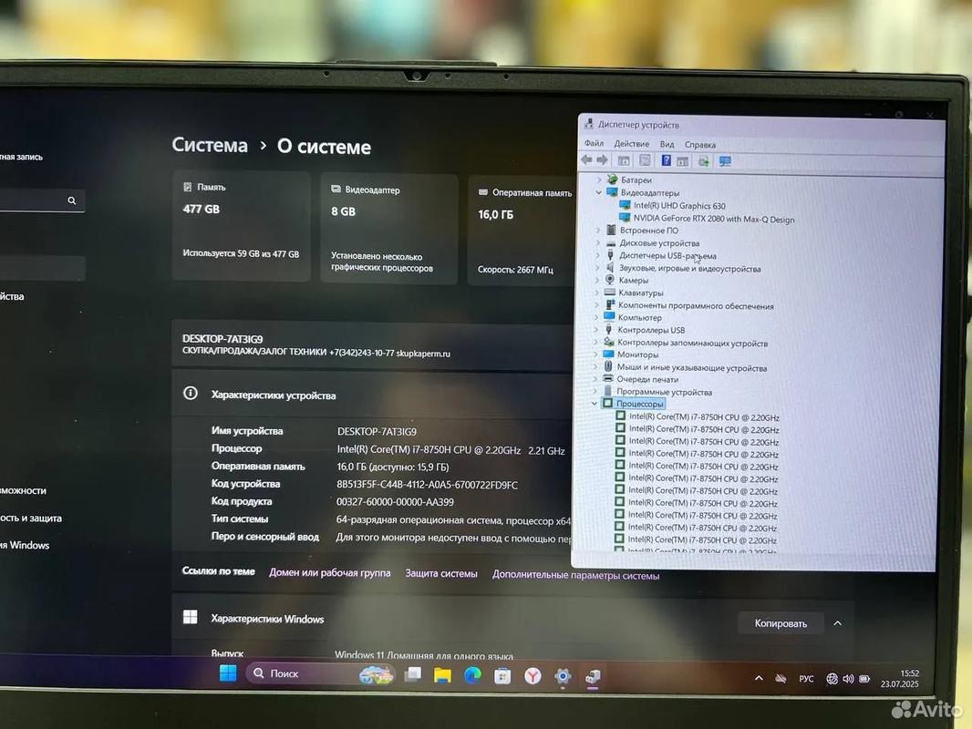Click the Компьютер tree item
The image size is (972, 729).
(639, 317)
